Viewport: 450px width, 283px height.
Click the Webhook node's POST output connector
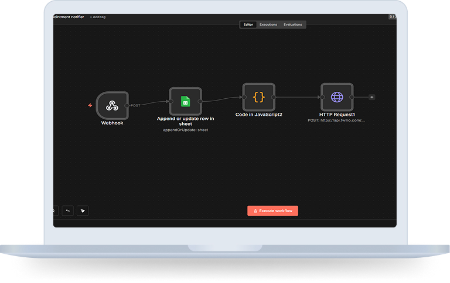tap(127, 105)
